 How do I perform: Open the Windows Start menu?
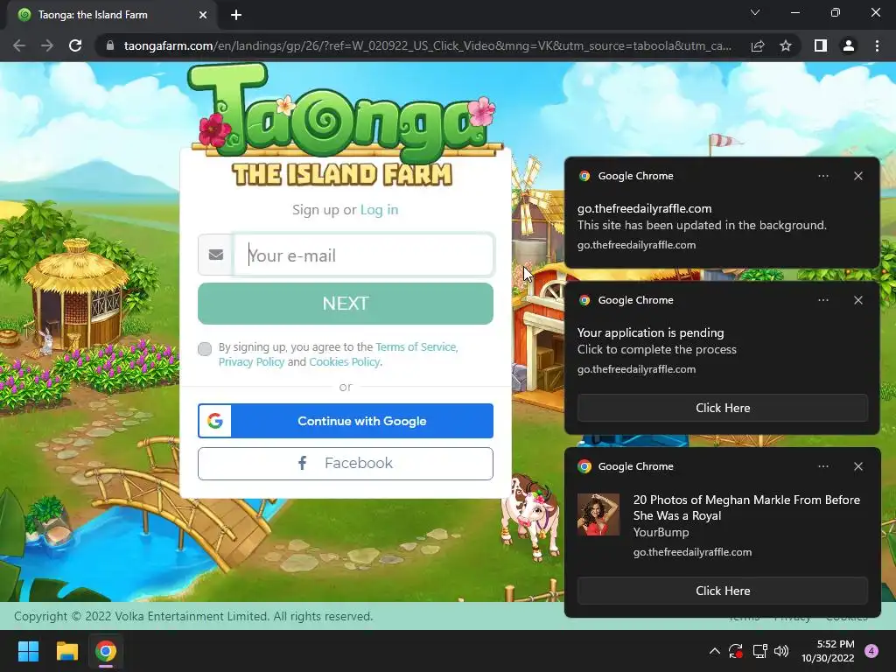click(x=28, y=651)
